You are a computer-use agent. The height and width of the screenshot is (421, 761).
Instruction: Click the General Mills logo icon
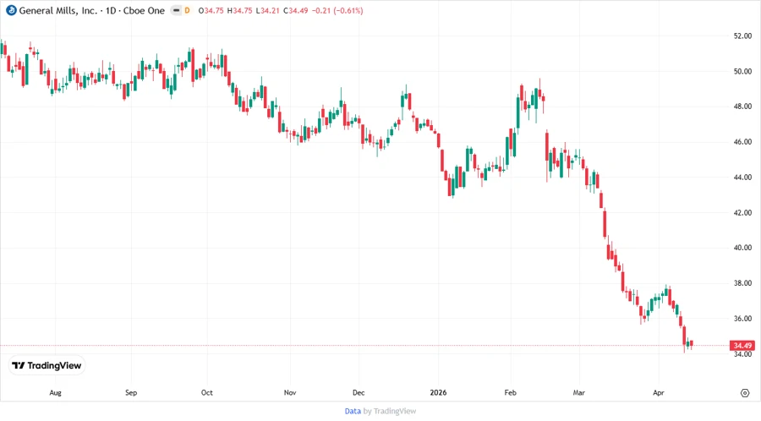coord(11,10)
